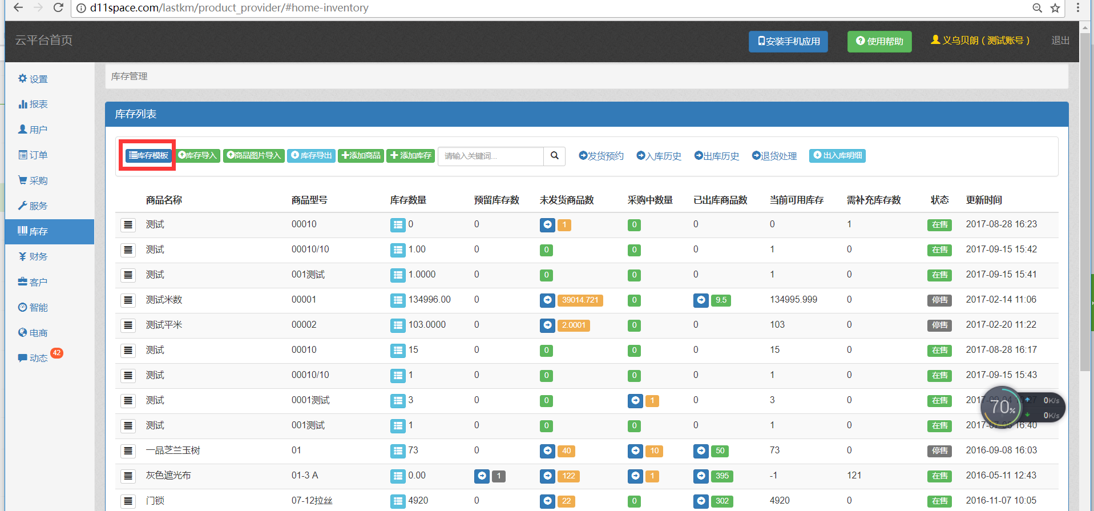Click the address bar URL

coord(229,8)
